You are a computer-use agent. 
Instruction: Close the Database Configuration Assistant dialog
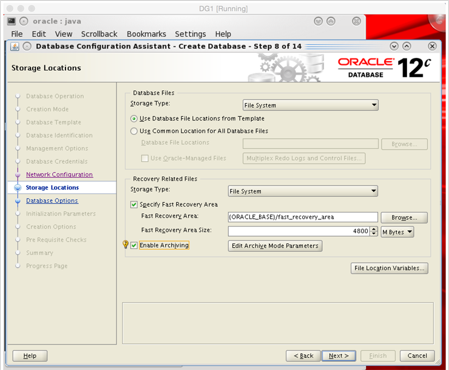[x=433, y=46]
